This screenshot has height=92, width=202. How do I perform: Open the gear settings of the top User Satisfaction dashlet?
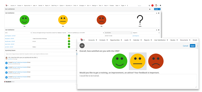click(x=159, y=13)
